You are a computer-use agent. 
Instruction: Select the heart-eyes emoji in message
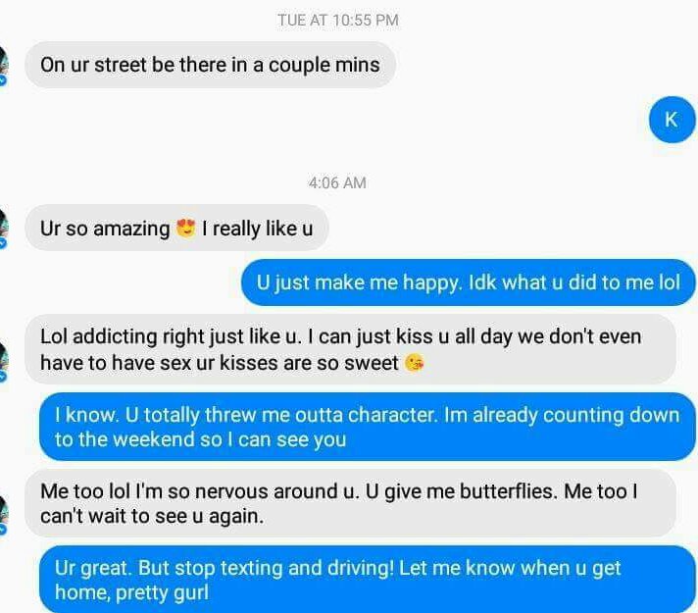click(x=185, y=229)
